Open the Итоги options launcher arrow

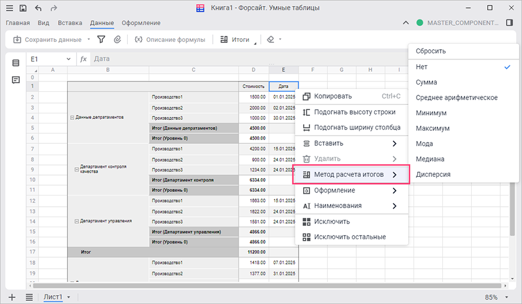click(255, 43)
